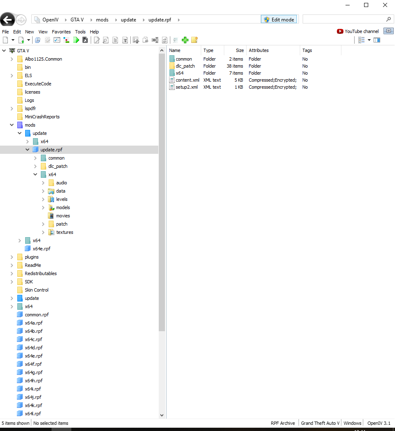Click the blue search magnifier toolbar icon
Image resolution: width=395 pixels, height=431 pixels.
click(38, 40)
